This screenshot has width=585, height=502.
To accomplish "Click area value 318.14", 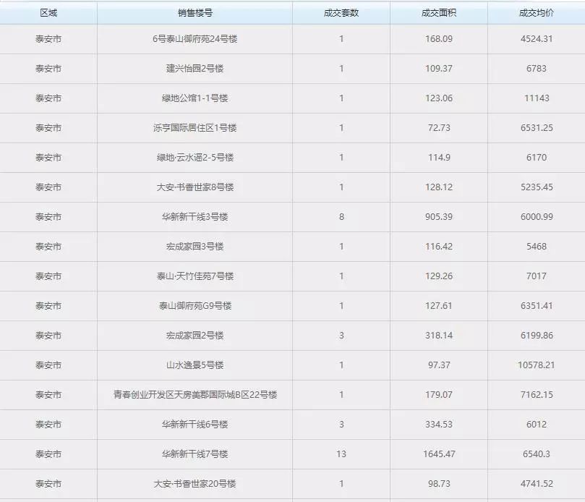I will 439,336.
